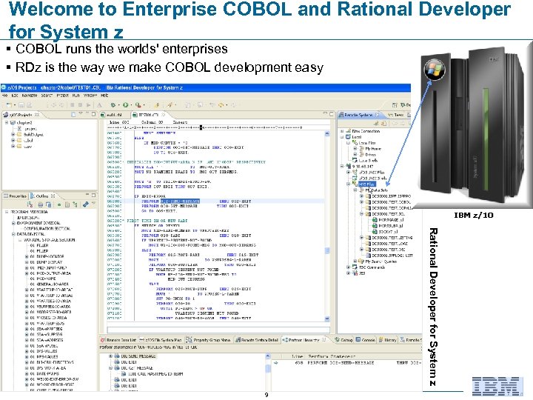Expand 01 MOD-OUTPUT-AREA in Outline
The height and width of the screenshot is (400, 533).
click(x=27, y=273)
